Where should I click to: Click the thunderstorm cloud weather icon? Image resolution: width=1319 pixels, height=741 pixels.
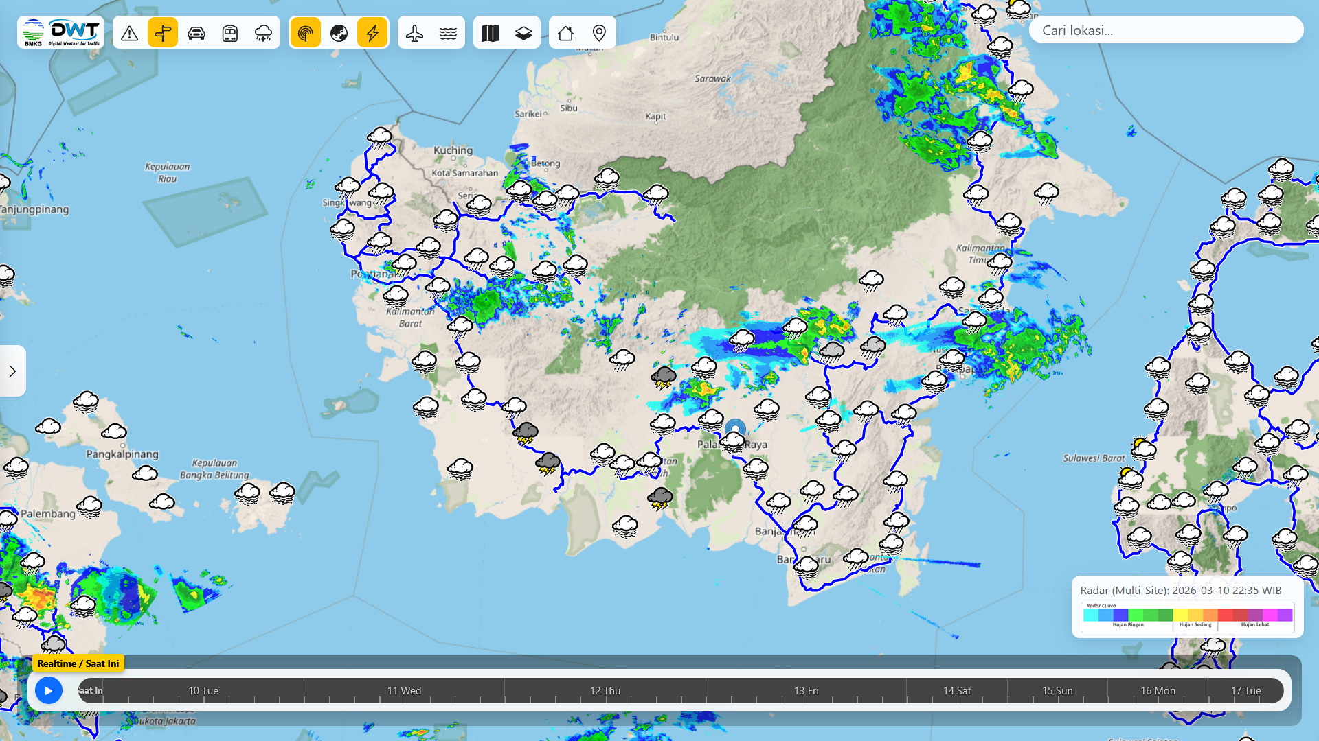[x=263, y=33]
